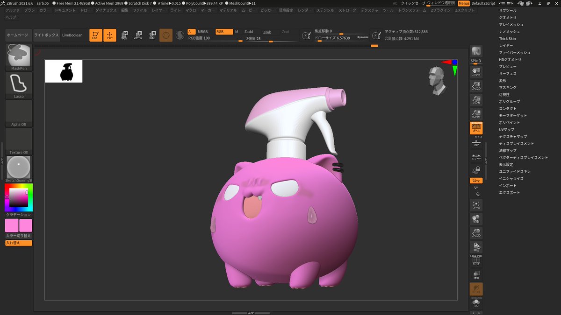Click the 入れ替え color swap button
This screenshot has width=561, height=315.
click(x=19, y=243)
